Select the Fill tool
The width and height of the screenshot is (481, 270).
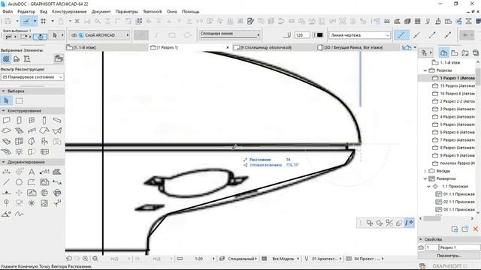pyautogui.click(x=57, y=172)
